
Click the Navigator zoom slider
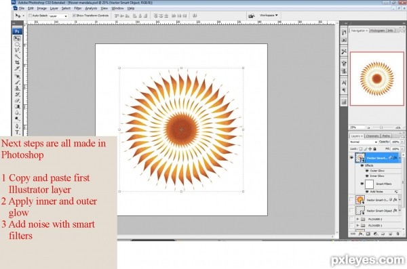click(381, 127)
